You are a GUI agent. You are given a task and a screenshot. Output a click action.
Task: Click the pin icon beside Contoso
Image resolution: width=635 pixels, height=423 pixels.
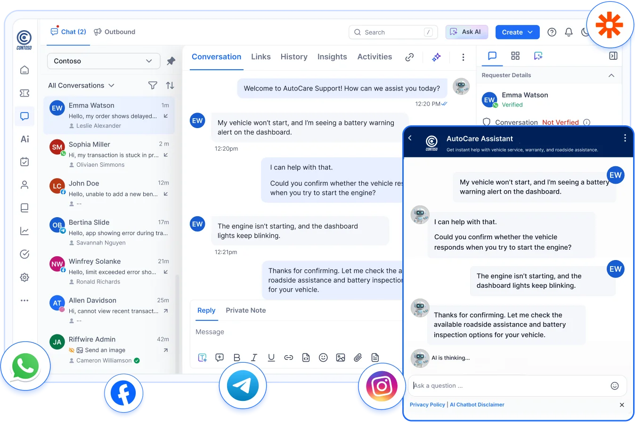(171, 61)
